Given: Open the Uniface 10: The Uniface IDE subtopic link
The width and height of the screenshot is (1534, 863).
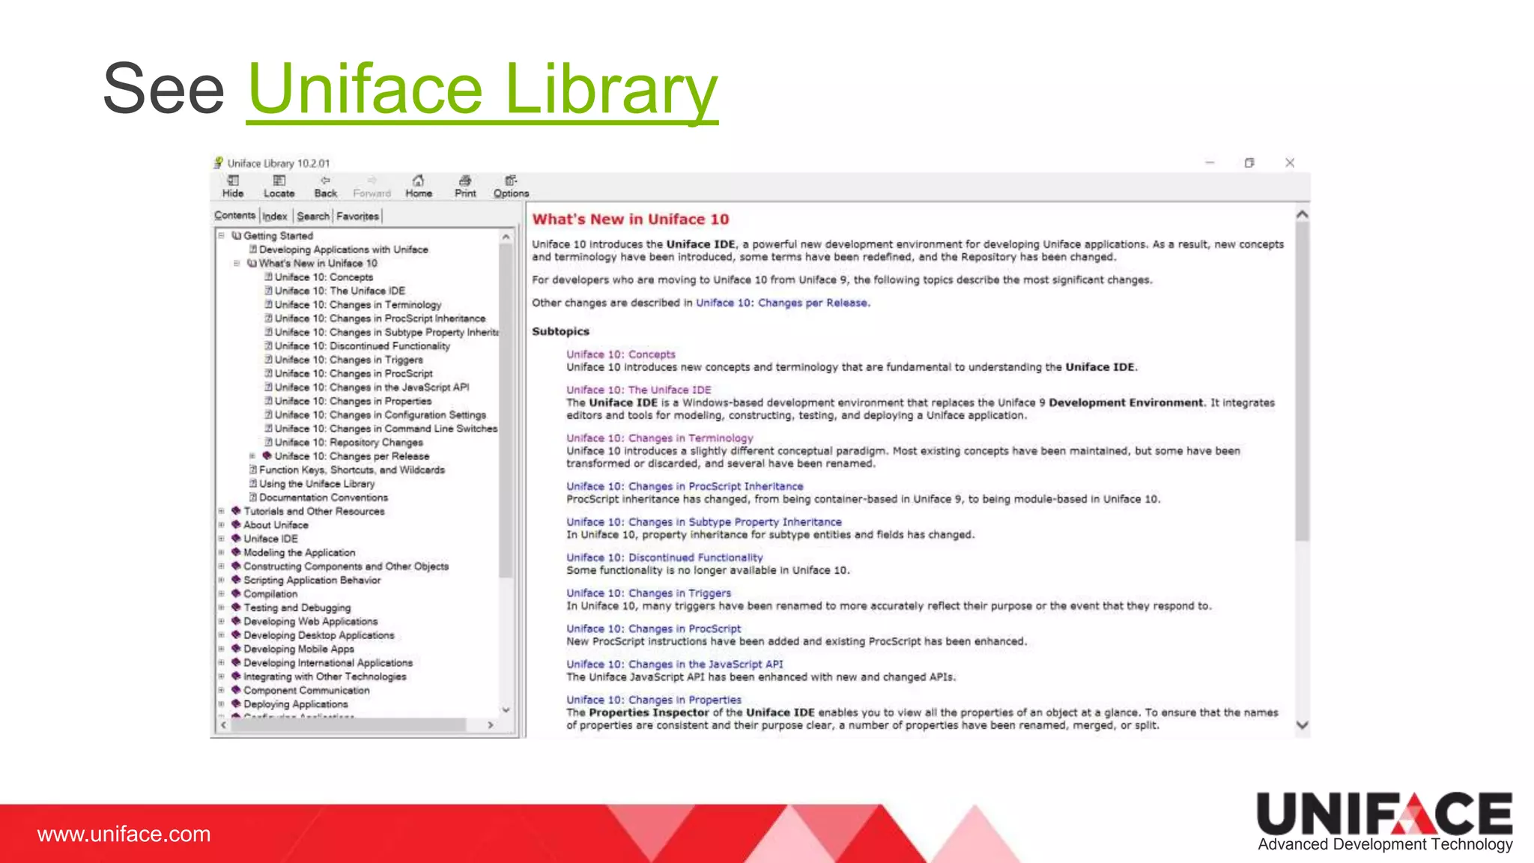Looking at the screenshot, I should [x=638, y=390].
